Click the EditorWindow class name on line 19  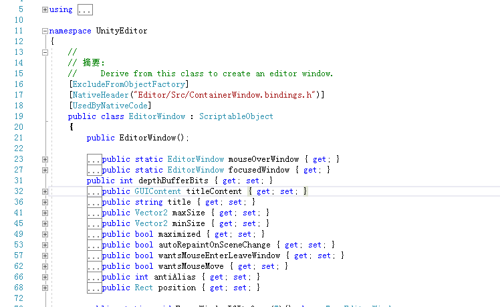point(157,116)
